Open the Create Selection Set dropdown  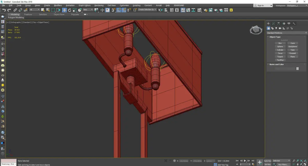click(x=147, y=10)
